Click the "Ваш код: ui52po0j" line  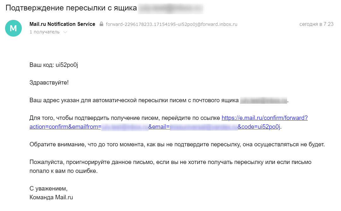pyautogui.click(x=53, y=65)
